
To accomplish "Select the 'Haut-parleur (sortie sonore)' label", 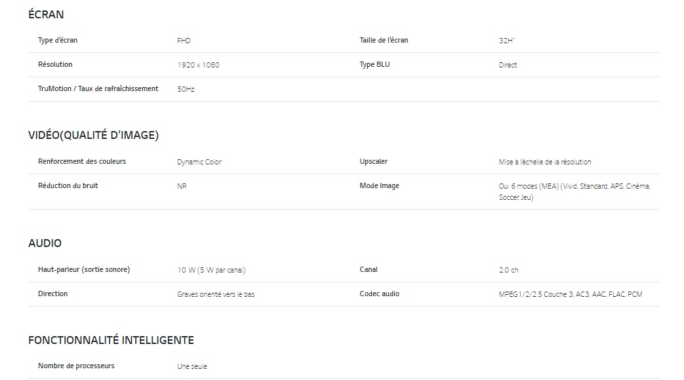I will click(x=84, y=270).
